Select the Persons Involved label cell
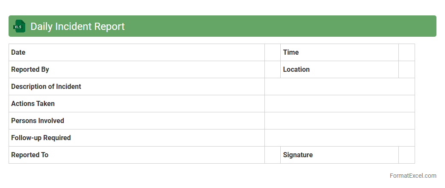This screenshot has height=188, width=445. [x=136, y=121]
